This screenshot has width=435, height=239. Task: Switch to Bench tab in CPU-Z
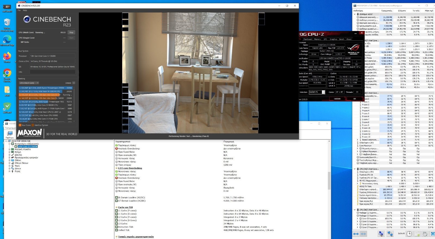(x=342, y=39)
